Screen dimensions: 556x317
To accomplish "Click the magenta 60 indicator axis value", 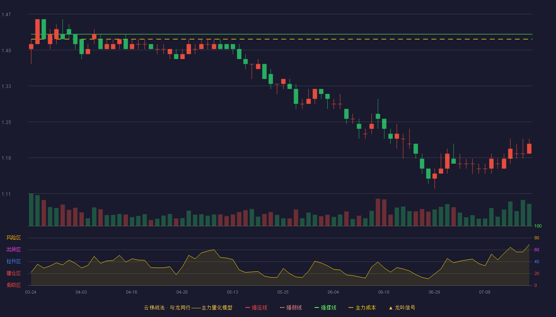I will click(537, 250).
